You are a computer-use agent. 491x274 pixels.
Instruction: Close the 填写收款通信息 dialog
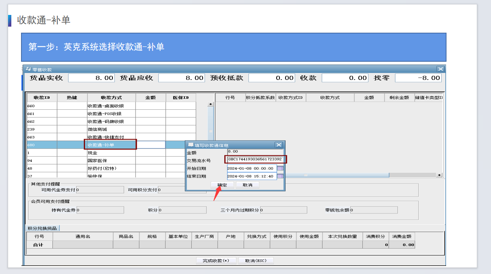click(x=279, y=145)
